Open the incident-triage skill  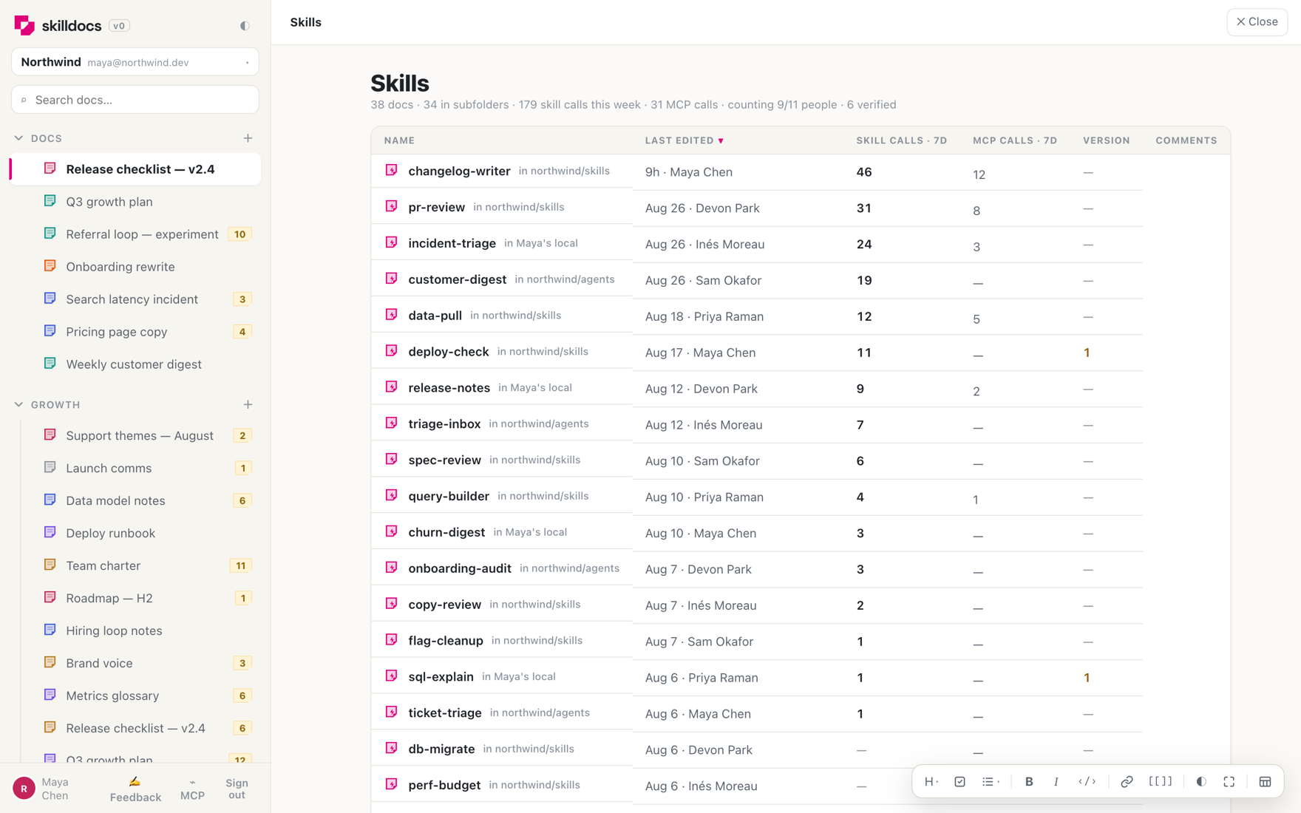452,243
